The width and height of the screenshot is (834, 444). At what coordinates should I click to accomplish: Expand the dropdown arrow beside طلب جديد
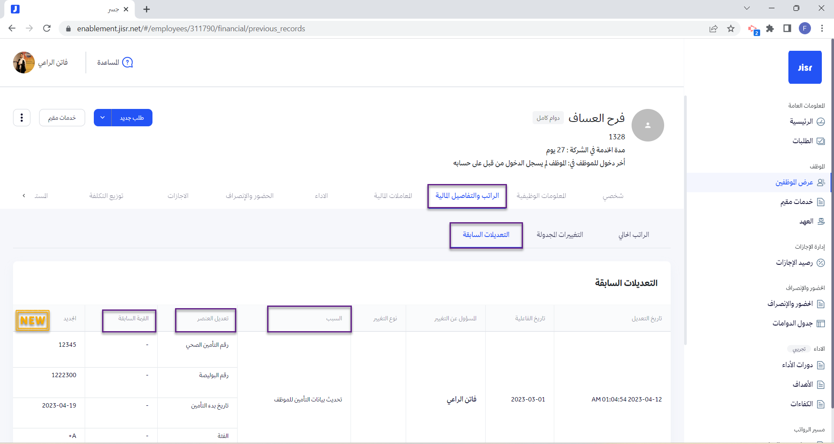[x=103, y=118]
